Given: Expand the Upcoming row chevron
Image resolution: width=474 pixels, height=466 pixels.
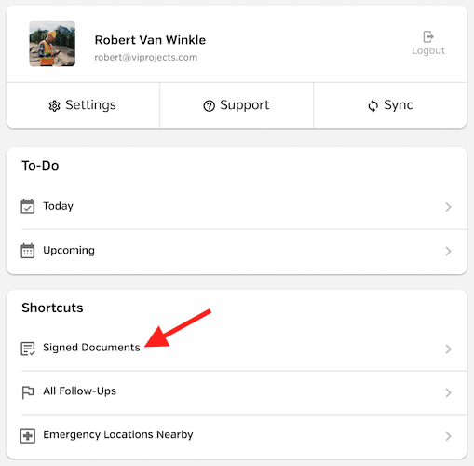Looking at the screenshot, I should [x=448, y=251].
